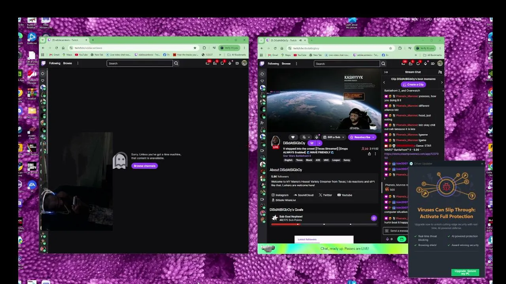Open Twitch home logo in eddiecainlewis window
The image size is (506, 284).
[43, 63]
